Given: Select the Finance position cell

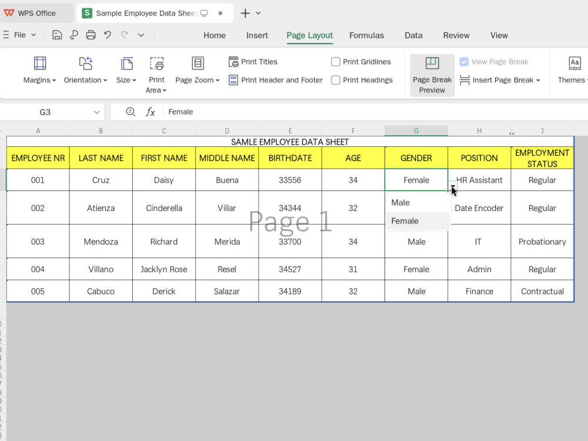Looking at the screenshot, I should [x=479, y=292].
